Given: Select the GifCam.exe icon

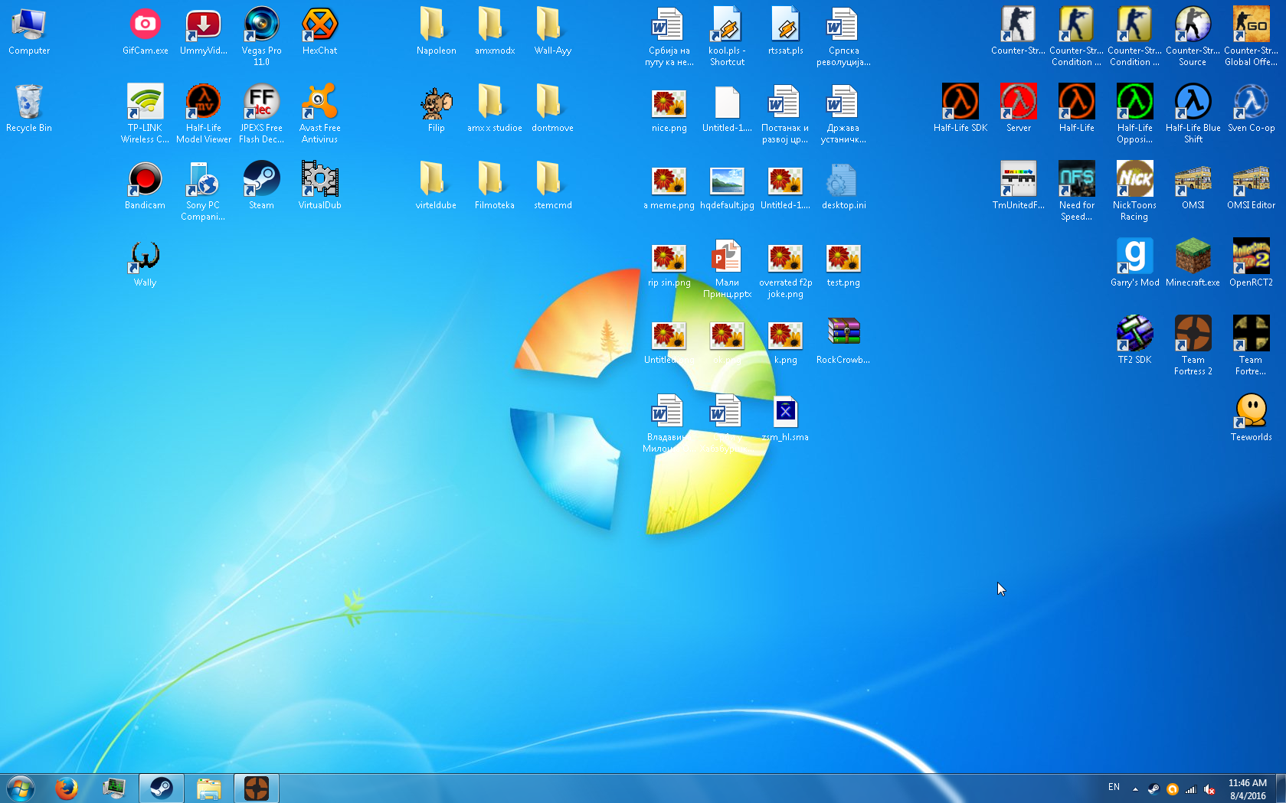Looking at the screenshot, I should [x=145, y=32].
